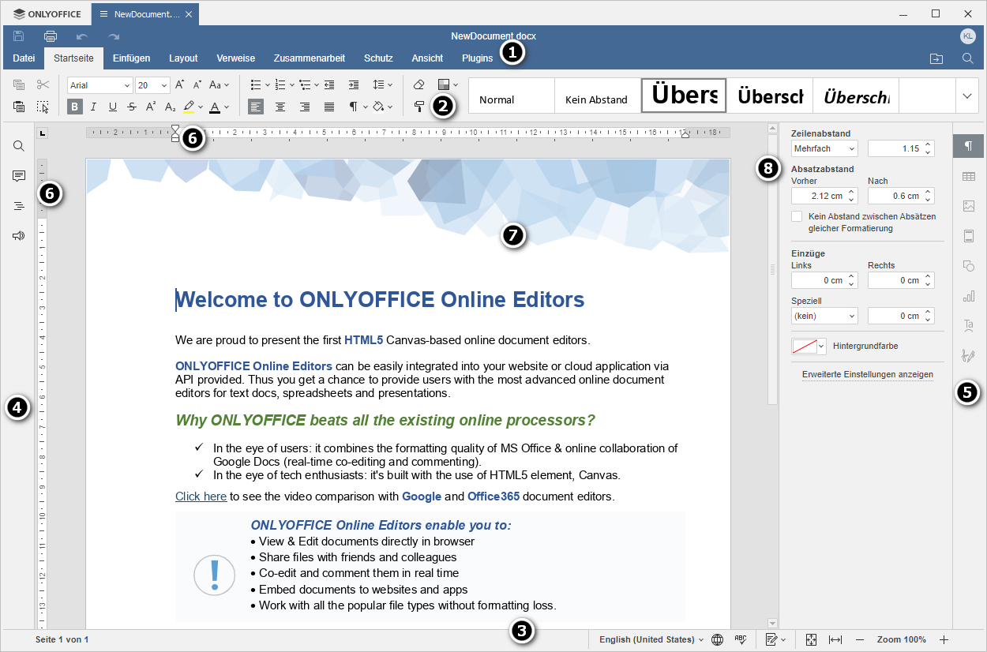The width and height of the screenshot is (987, 652).
Task: Open the search magnifier in the header
Action: 967,58
